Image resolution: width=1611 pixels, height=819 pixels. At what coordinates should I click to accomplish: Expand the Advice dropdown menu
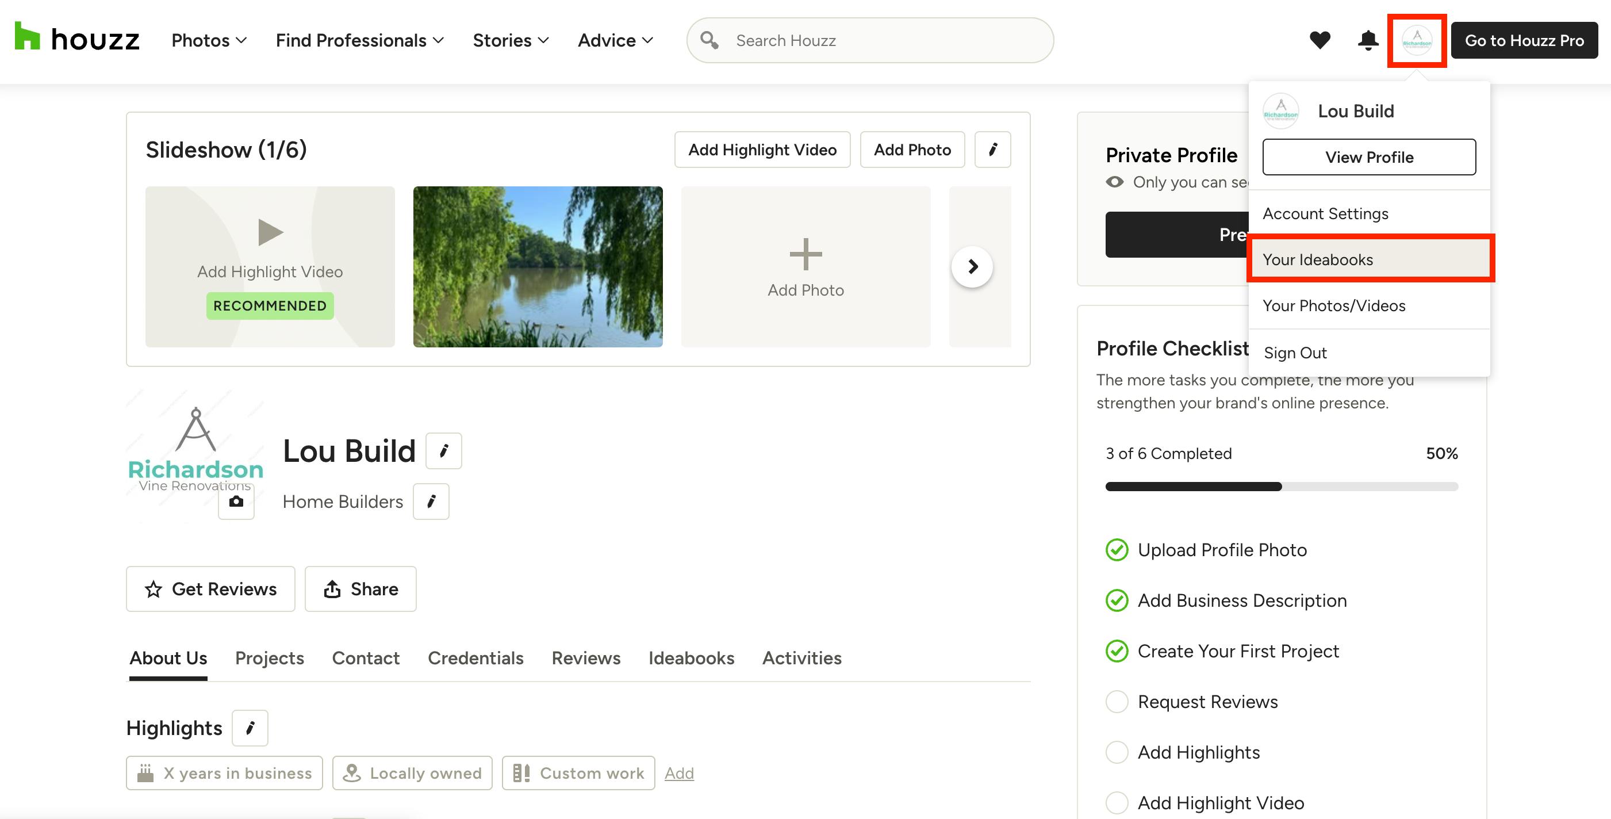tap(615, 40)
